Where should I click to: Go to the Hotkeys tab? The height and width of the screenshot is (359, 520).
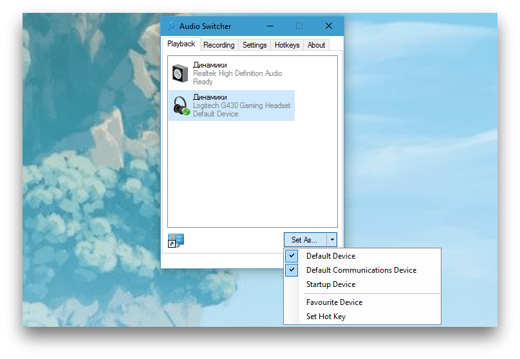click(x=287, y=45)
